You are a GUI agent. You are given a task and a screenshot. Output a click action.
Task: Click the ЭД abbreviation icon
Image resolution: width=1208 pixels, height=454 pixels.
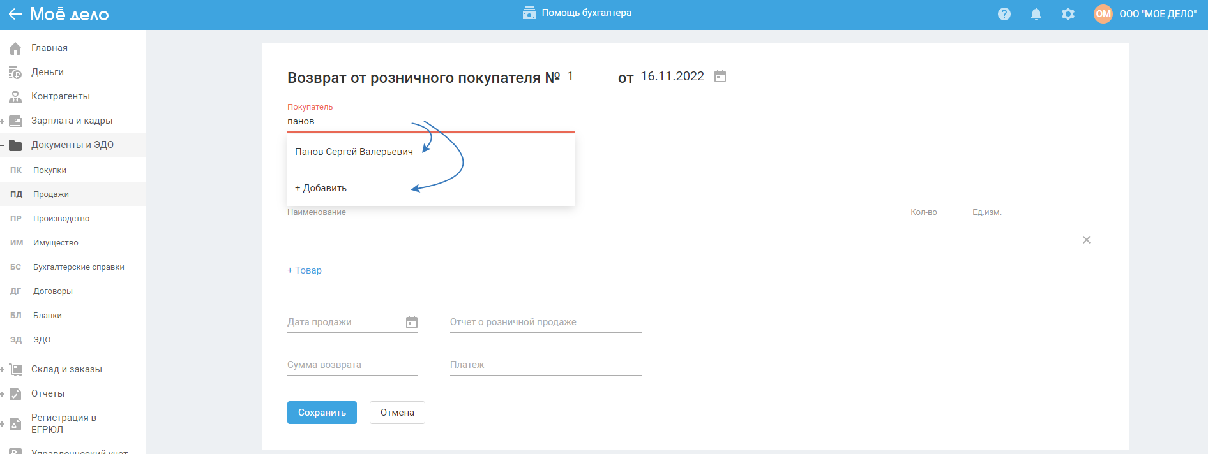click(x=16, y=340)
